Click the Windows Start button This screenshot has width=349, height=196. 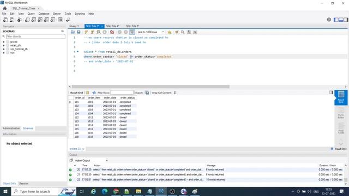coord(5,191)
